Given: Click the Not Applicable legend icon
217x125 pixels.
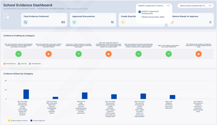Looking at the screenshot, I should pos(30,64).
